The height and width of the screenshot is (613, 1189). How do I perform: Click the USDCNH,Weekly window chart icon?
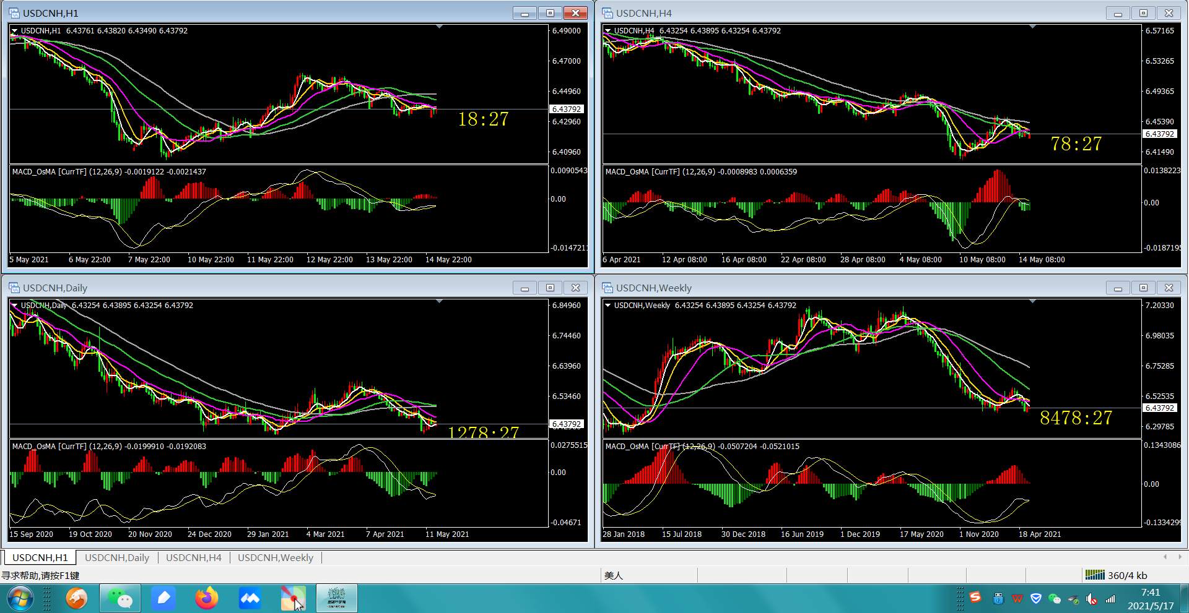click(608, 288)
